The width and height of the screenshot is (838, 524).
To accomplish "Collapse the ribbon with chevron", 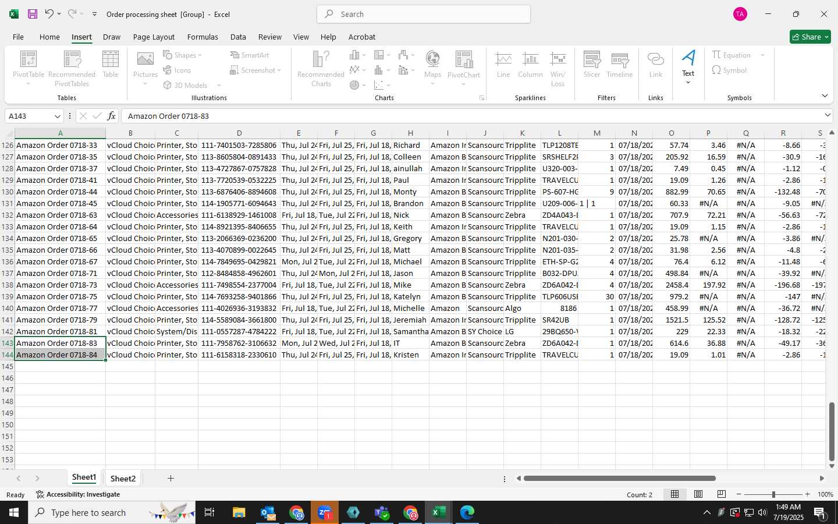I will click(x=825, y=95).
